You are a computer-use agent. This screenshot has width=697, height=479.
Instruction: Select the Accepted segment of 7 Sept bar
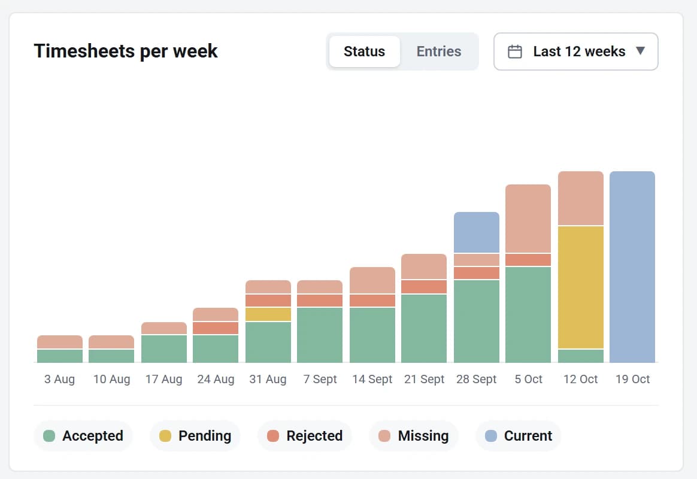click(320, 335)
